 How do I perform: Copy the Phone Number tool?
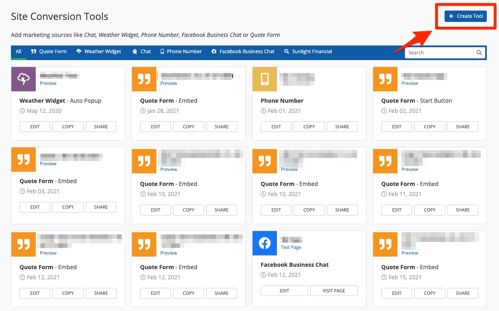(x=309, y=127)
